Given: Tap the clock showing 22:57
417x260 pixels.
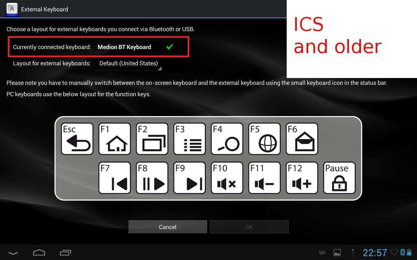Looking at the screenshot, I should point(375,253).
